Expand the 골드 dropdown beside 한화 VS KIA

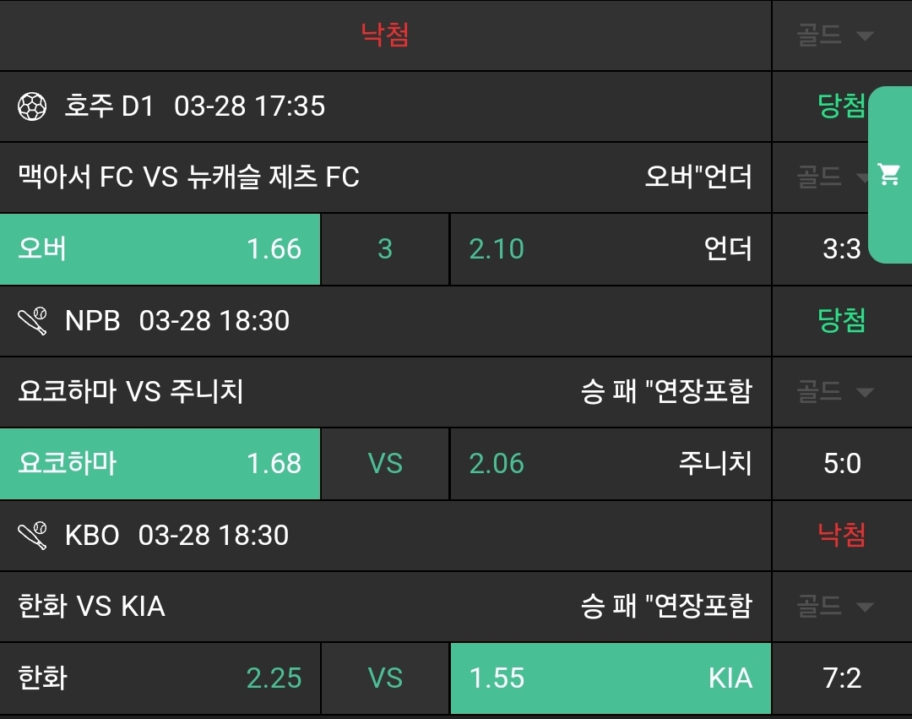(834, 607)
